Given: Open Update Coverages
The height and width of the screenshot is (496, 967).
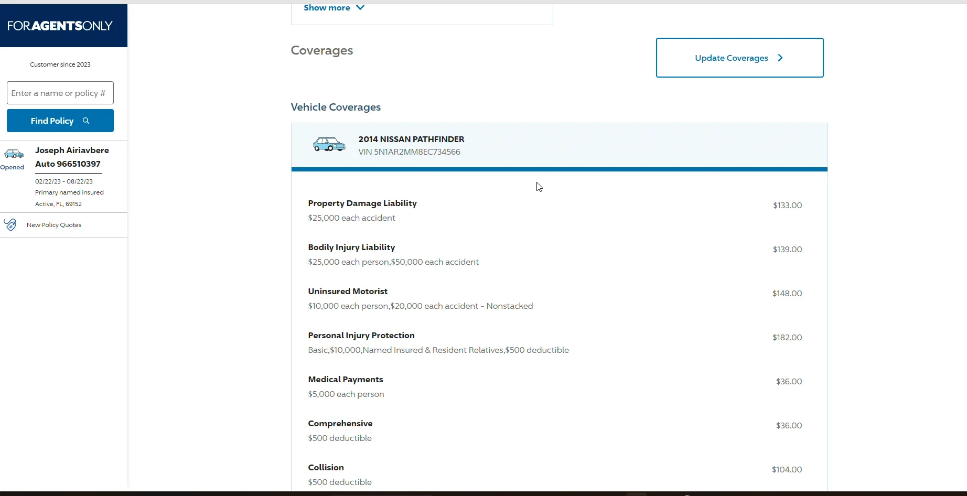Looking at the screenshot, I should [739, 58].
